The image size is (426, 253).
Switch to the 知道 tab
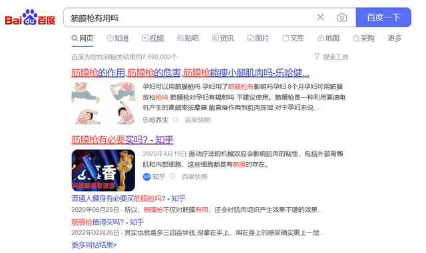pos(118,39)
